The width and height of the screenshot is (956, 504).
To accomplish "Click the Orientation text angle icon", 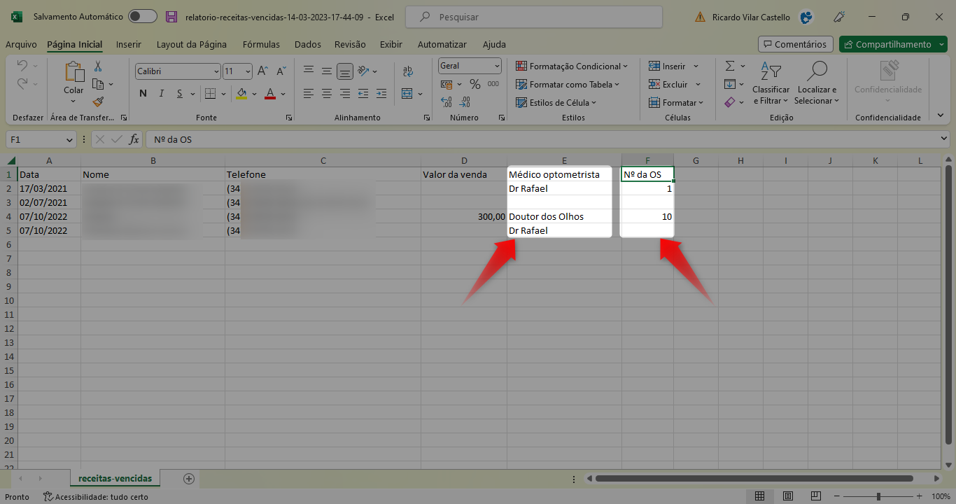I will (363, 71).
